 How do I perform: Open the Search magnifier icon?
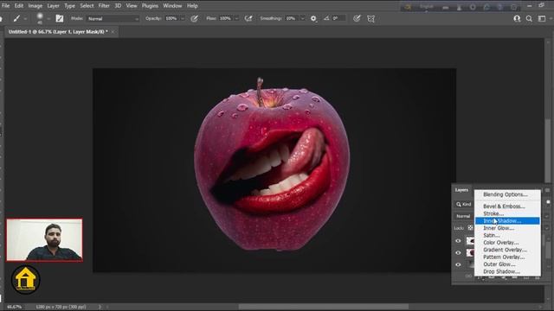(529, 19)
